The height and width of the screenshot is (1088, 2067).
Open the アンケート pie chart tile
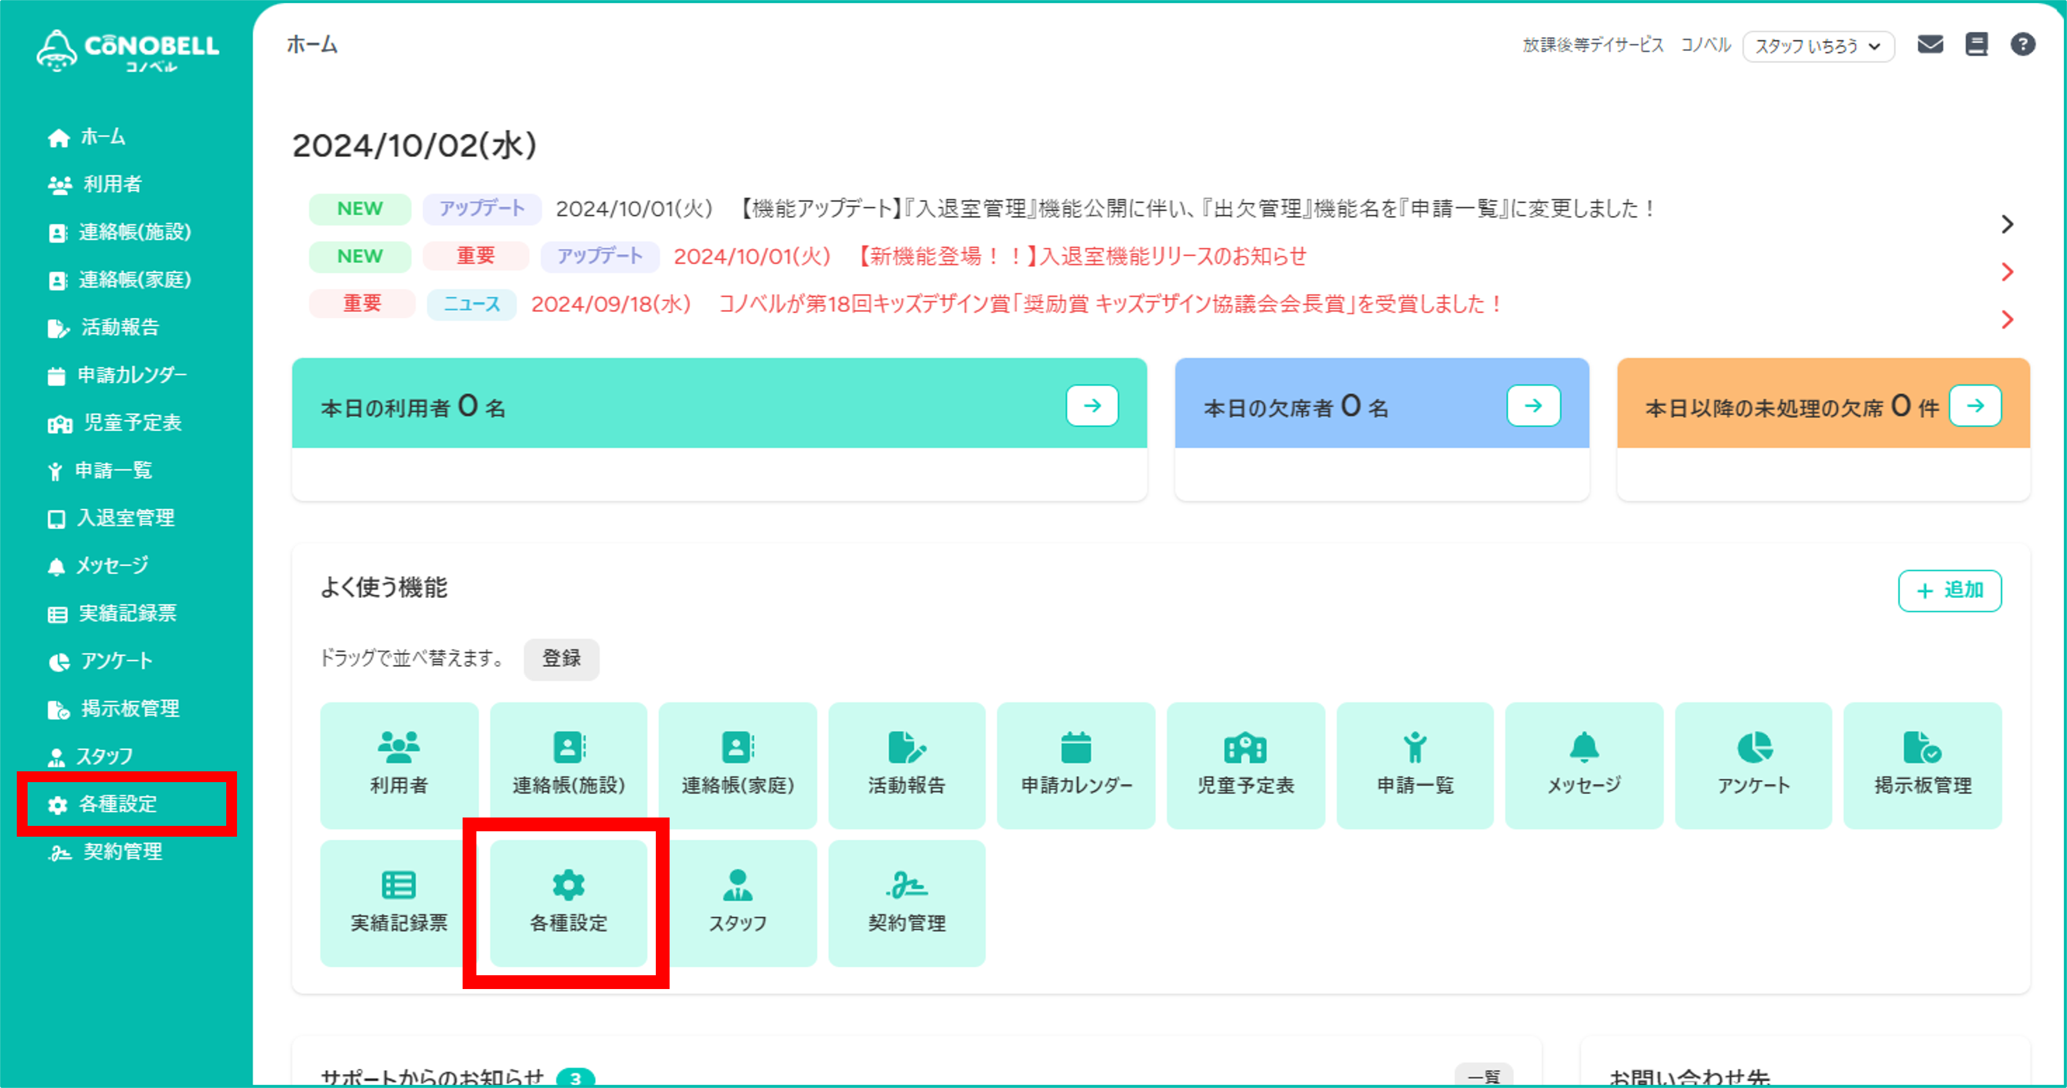1753,765
